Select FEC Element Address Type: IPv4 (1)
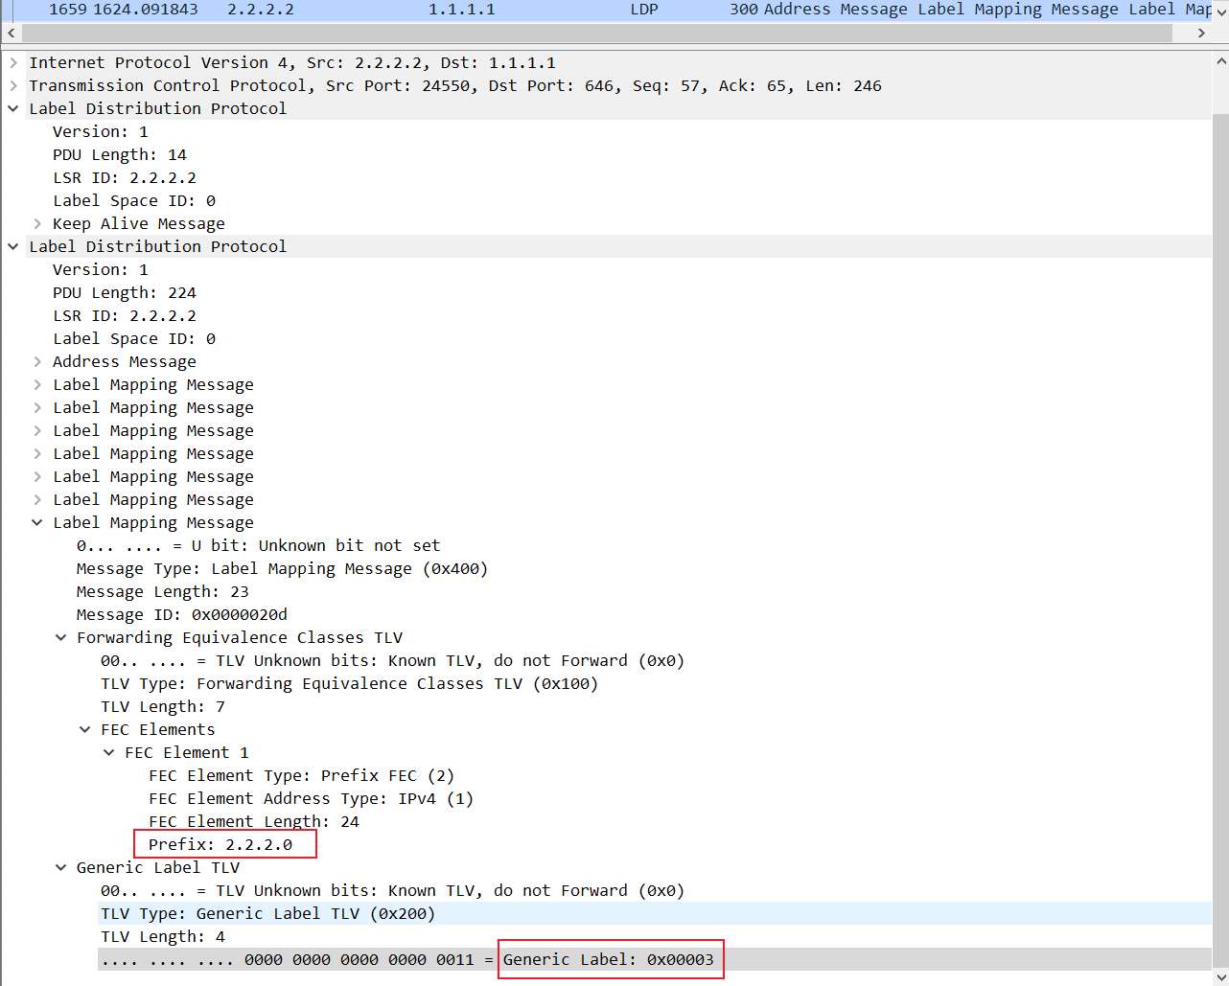This screenshot has height=986, width=1229. (x=311, y=798)
